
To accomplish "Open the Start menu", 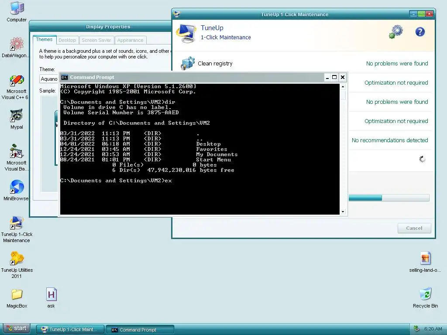I will click(x=17, y=328).
